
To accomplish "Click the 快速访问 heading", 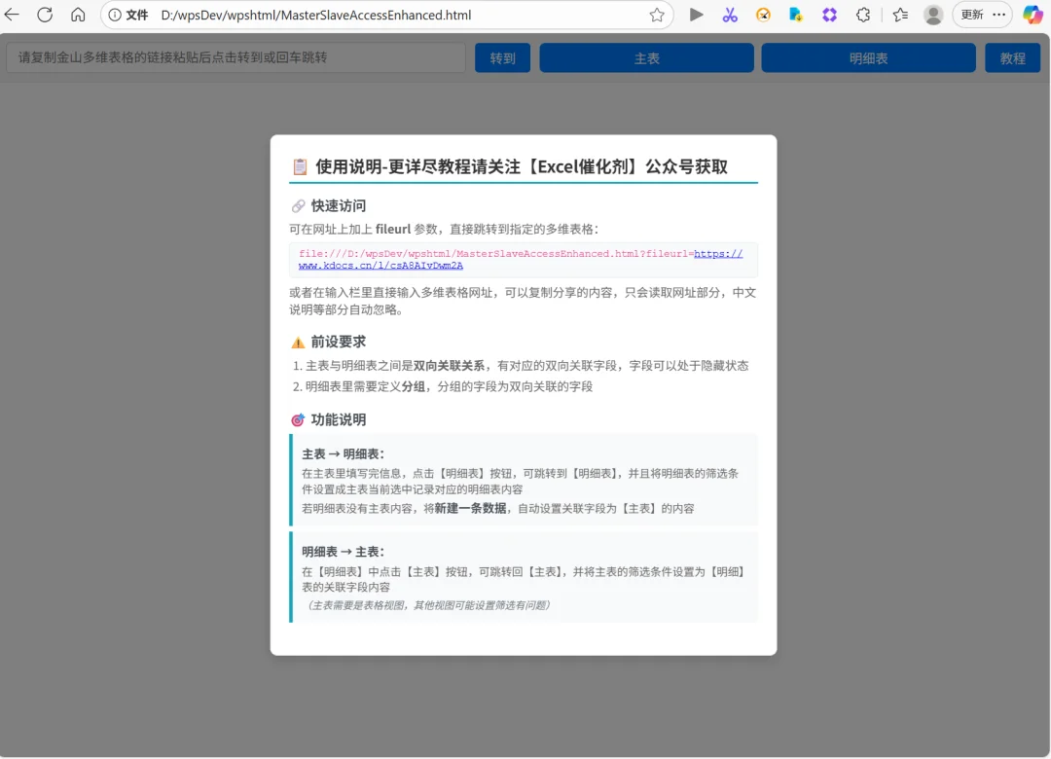I will (x=339, y=206).
